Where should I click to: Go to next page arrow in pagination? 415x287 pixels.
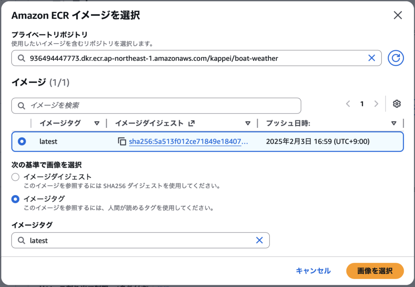click(x=376, y=104)
